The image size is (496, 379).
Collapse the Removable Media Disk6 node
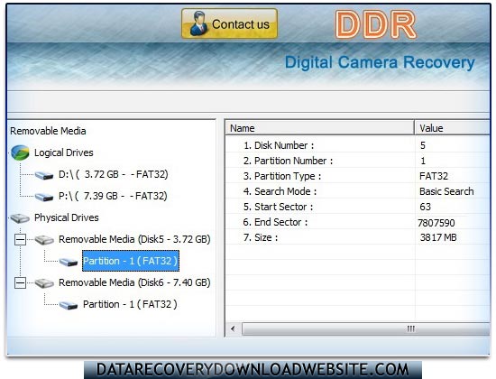pyautogui.click(x=20, y=282)
